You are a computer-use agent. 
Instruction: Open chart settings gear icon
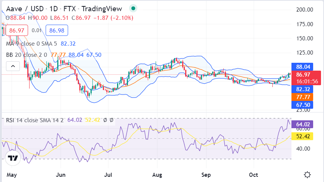point(307,175)
